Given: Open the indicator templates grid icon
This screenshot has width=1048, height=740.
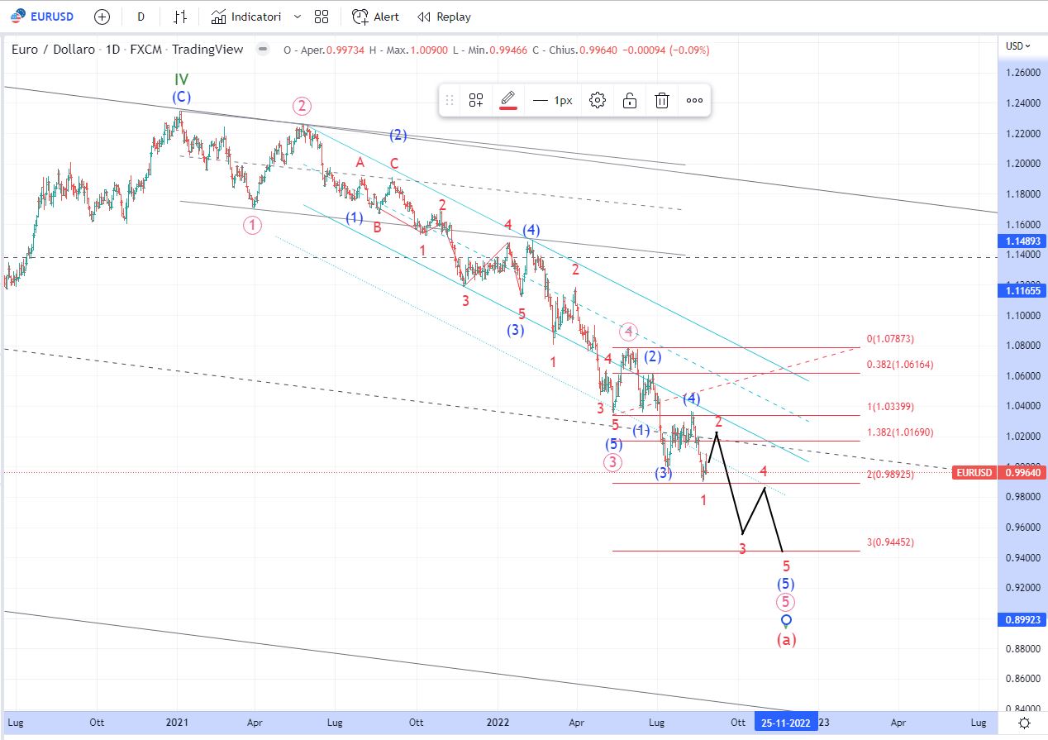Looking at the screenshot, I should [x=322, y=17].
